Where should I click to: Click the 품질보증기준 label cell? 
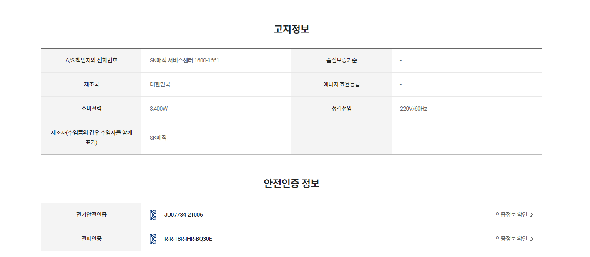(341, 61)
